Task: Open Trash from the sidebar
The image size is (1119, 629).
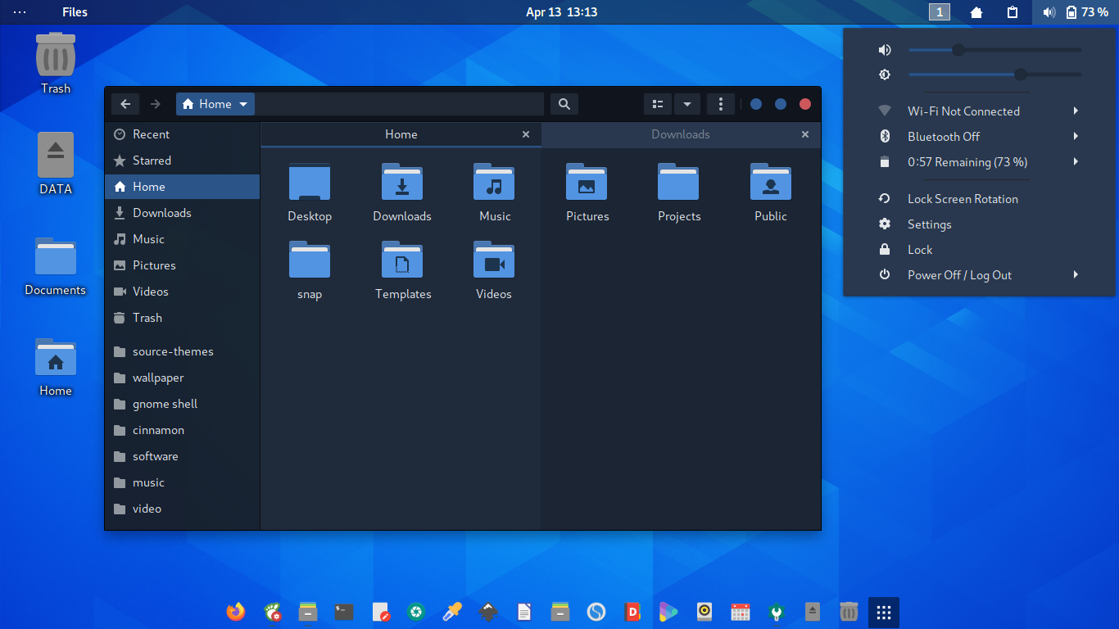Action: 182,318
